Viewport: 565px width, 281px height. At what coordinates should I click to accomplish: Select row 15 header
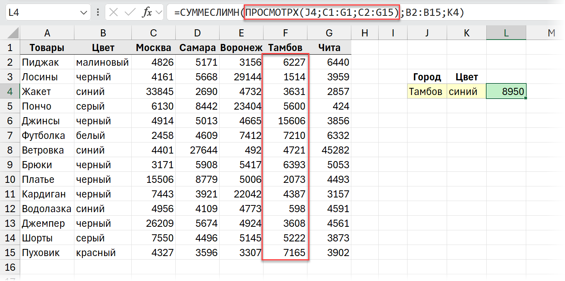(x=9, y=253)
